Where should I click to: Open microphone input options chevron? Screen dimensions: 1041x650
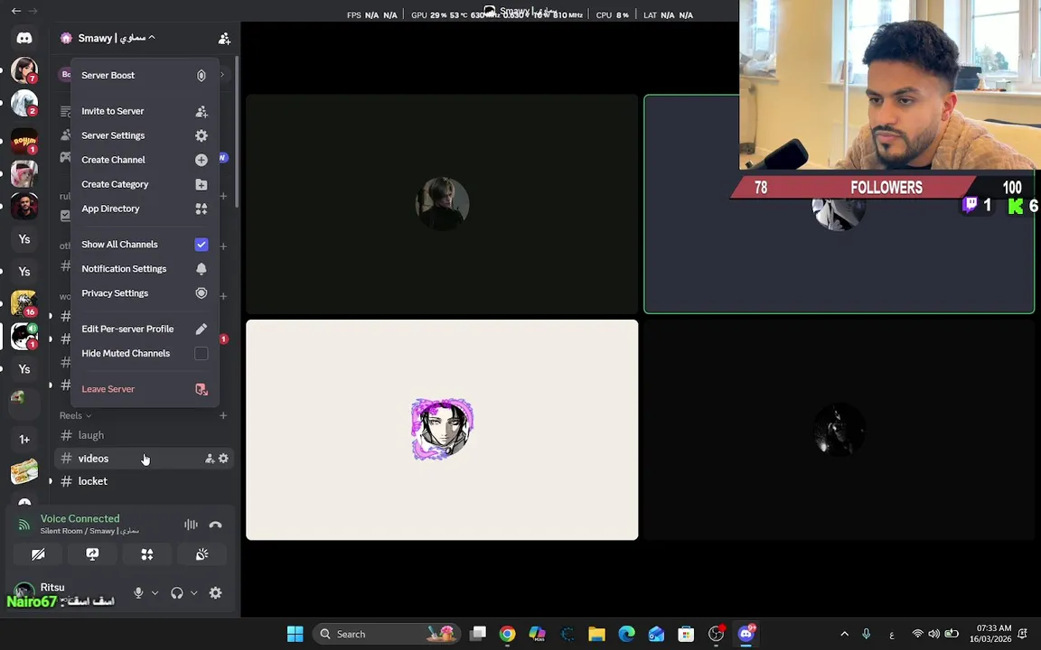(x=155, y=593)
